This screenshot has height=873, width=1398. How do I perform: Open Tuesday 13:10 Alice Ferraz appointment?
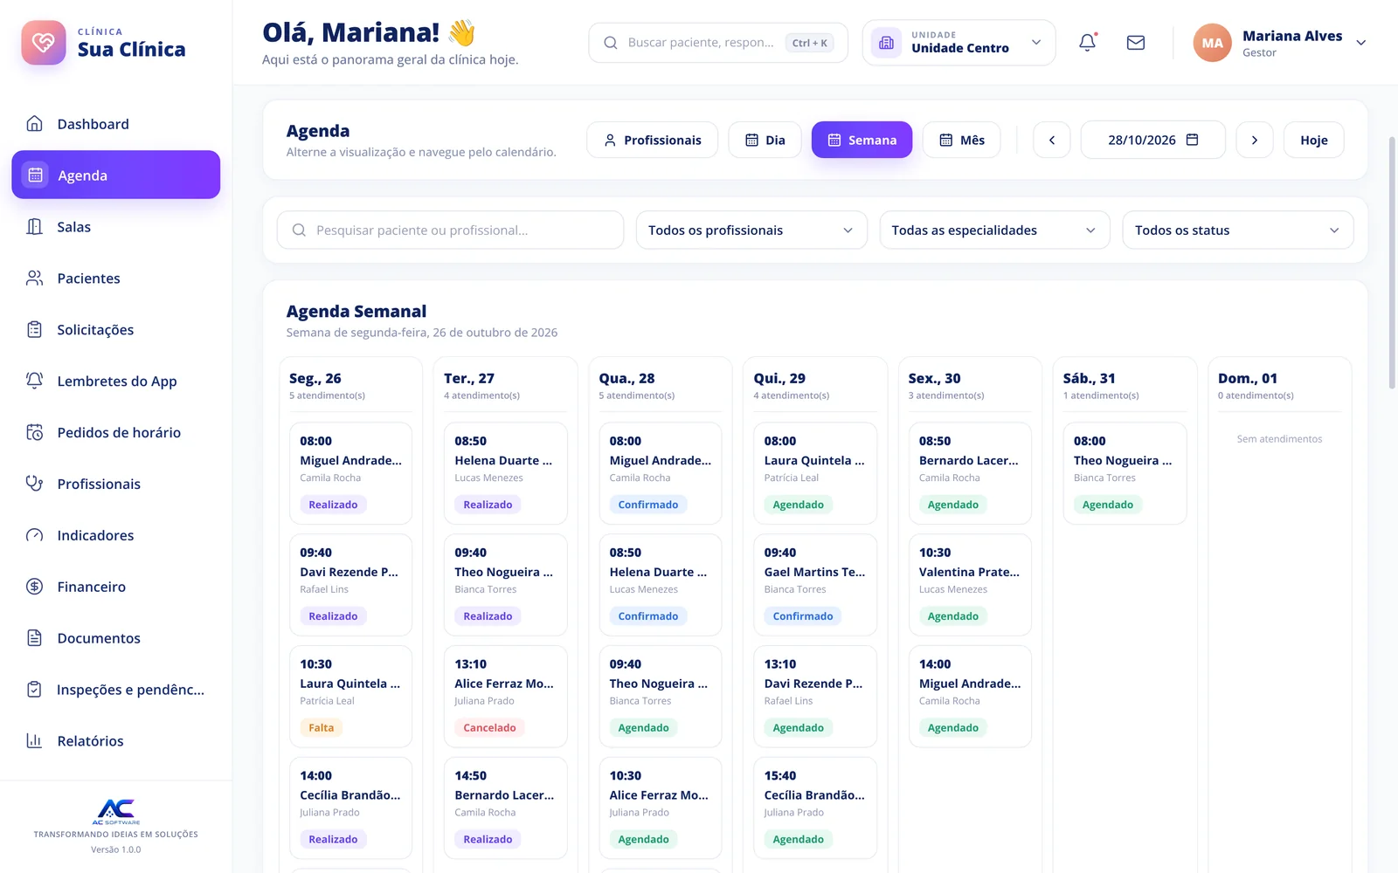click(x=505, y=696)
